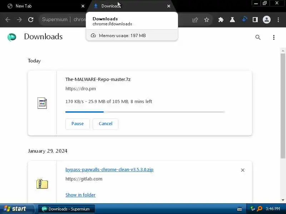Cancel the MALWARE-Repo download
This screenshot has height=214, width=286.
pos(105,124)
